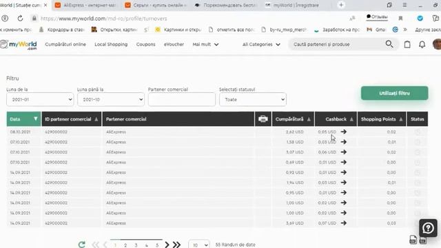Click Gmail bookmark icon
The height and width of the screenshot is (248, 441).
[x=369, y=29]
